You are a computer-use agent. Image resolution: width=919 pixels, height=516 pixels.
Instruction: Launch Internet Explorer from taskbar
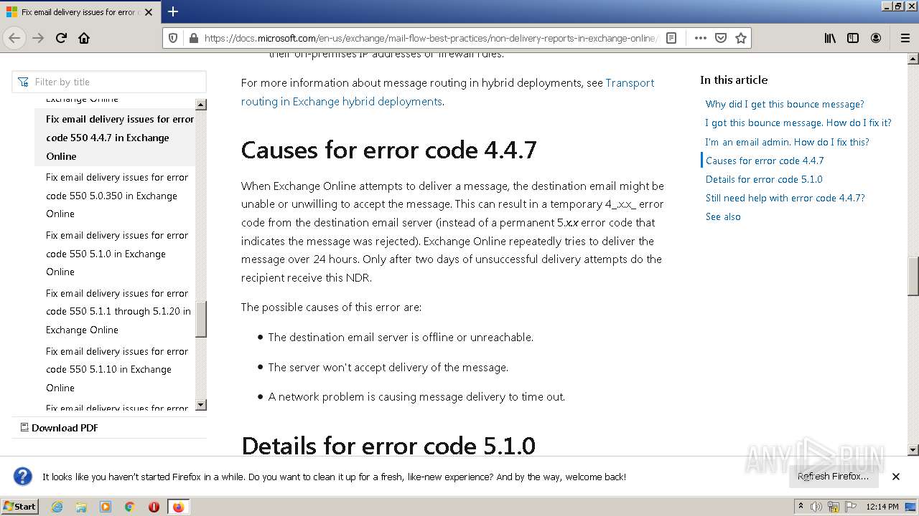[x=57, y=507]
